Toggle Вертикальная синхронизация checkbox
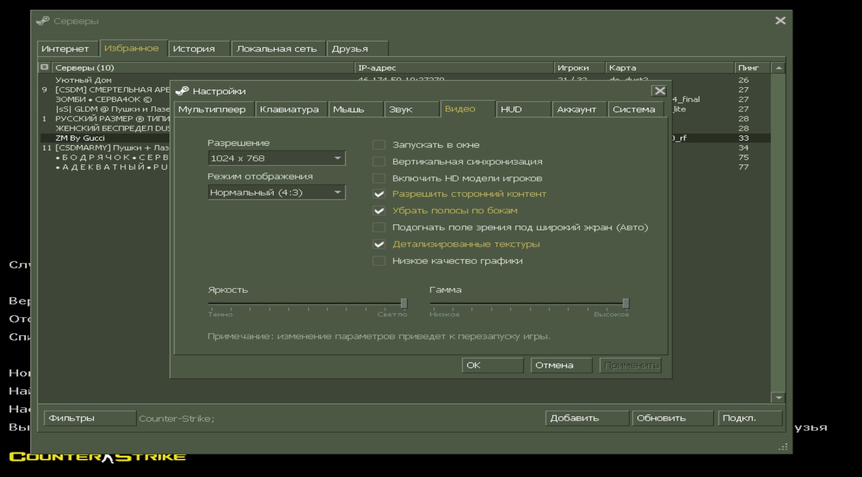 [379, 162]
